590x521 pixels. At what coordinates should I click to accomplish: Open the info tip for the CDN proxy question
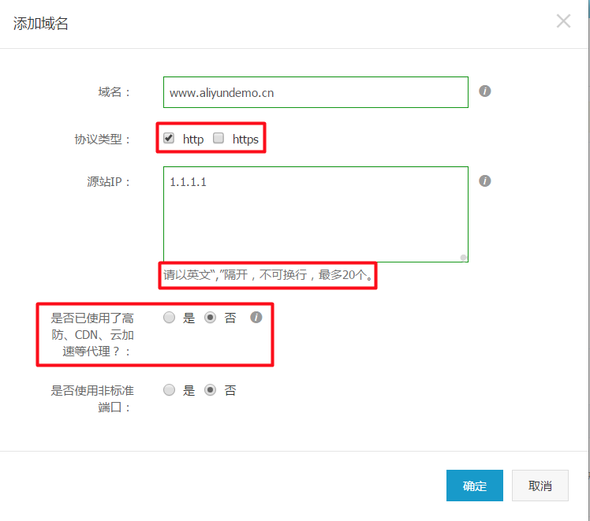[x=256, y=318]
